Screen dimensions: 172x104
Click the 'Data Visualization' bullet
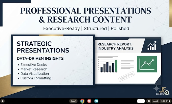tap(35, 74)
